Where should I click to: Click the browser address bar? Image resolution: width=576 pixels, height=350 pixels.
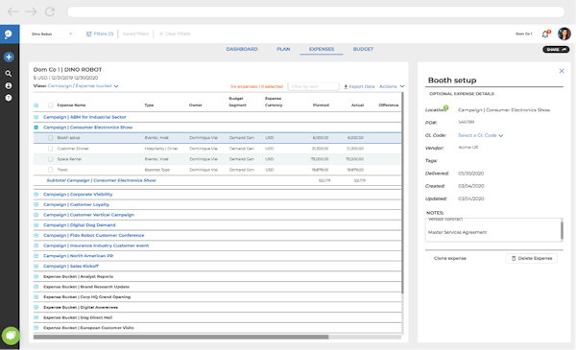point(316,12)
